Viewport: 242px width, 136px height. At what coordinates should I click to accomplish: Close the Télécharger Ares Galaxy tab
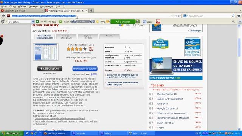coord(87,11)
